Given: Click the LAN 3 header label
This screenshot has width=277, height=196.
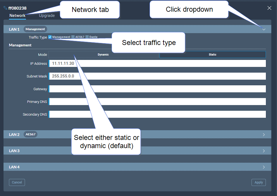Looking at the screenshot, I should (14, 151).
